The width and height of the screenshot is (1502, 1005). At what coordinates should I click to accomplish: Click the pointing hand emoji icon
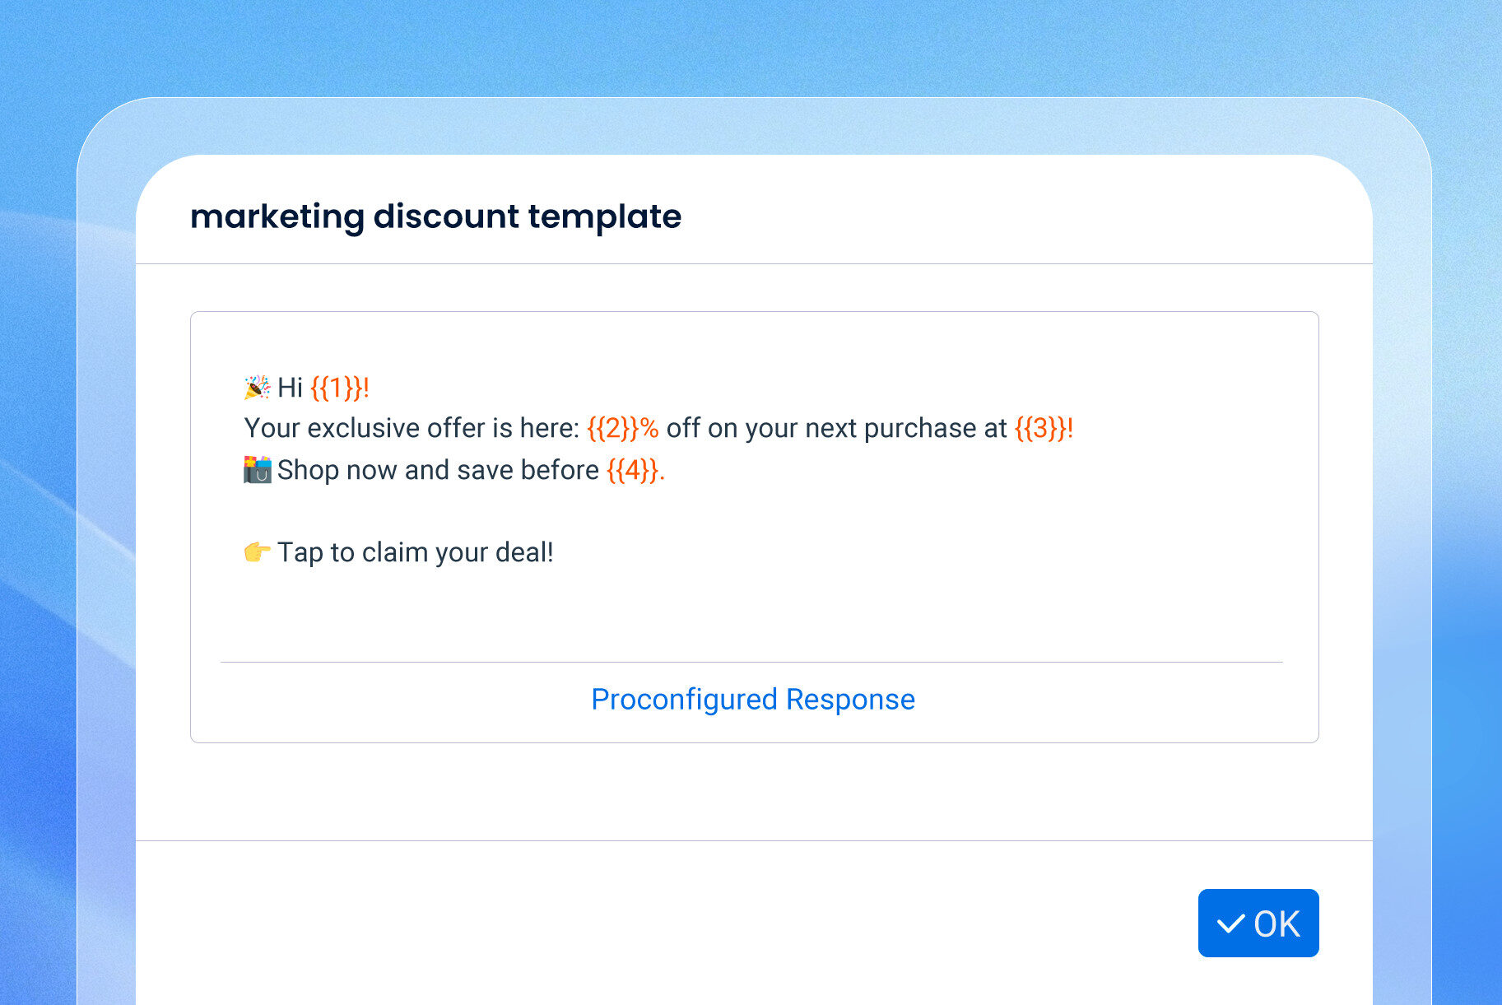(257, 551)
